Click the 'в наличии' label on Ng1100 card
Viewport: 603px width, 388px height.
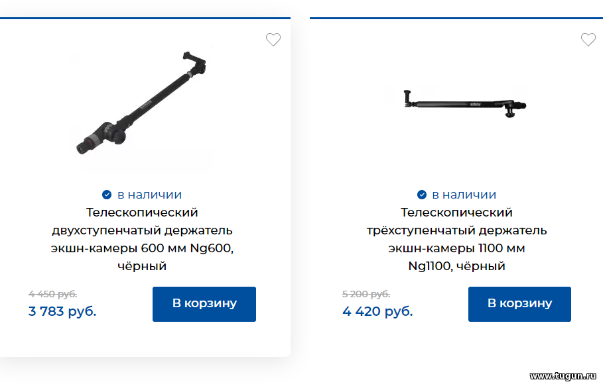[x=464, y=195]
